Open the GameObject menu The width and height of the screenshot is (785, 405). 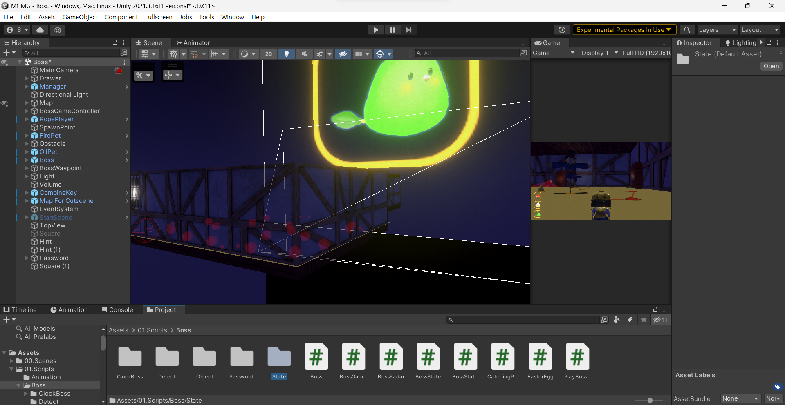coord(80,17)
